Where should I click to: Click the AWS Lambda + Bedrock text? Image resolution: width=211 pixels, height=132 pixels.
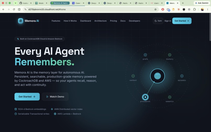point(69,114)
